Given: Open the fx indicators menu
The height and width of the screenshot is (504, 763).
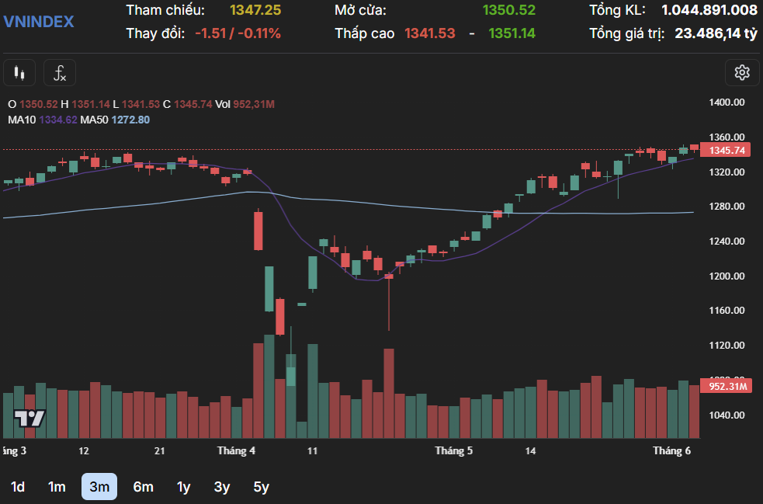Looking at the screenshot, I should (x=60, y=73).
